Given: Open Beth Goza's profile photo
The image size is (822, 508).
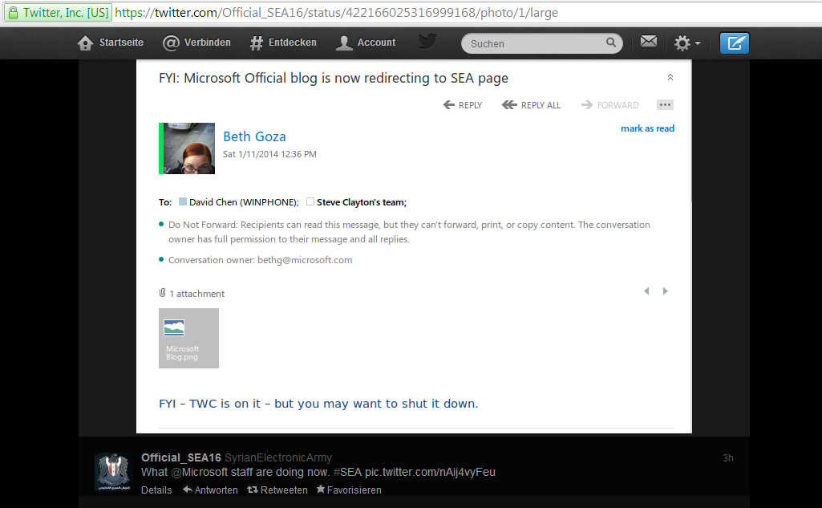Looking at the screenshot, I should 188,148.
